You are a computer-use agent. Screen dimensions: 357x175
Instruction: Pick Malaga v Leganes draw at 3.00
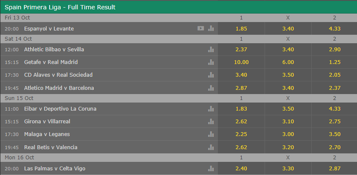tap(288, 134)
